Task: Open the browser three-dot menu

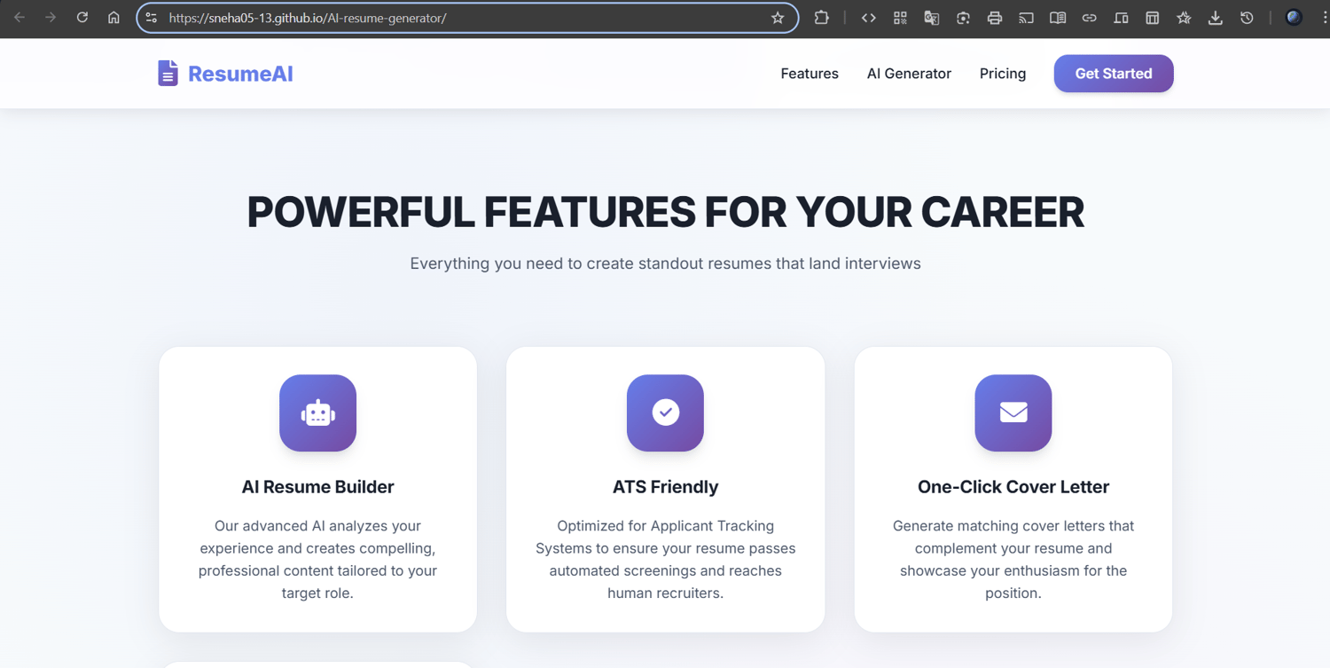Action: pyautogui.click(x=1324, y=18)
